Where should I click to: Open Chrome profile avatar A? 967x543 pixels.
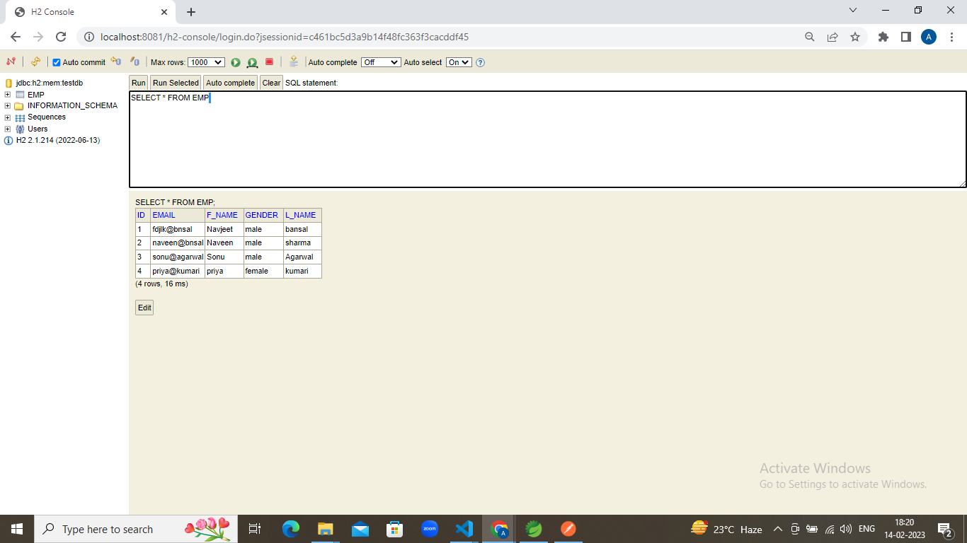(x=929, y=37)
